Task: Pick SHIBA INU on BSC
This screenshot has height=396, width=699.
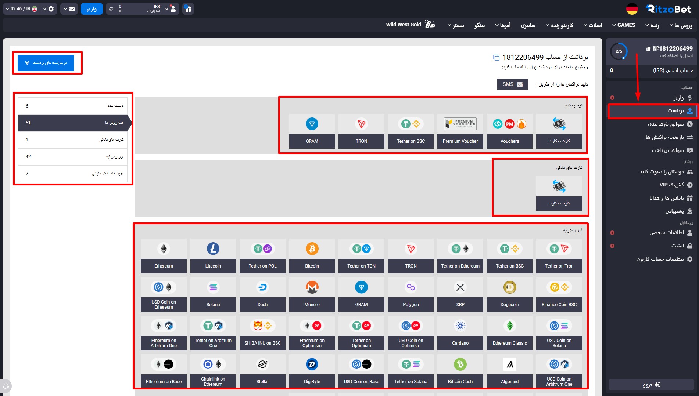Action: [x=262, y=333]
